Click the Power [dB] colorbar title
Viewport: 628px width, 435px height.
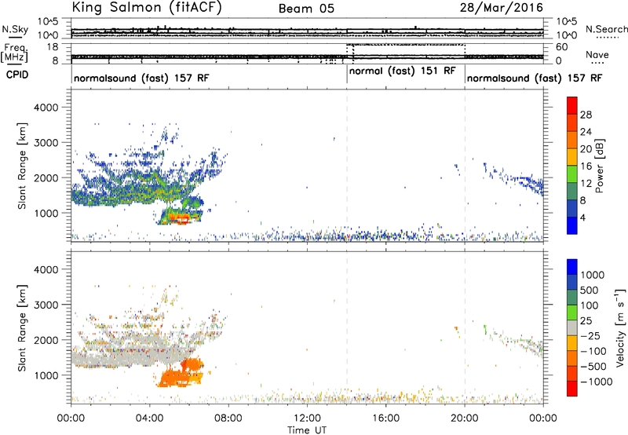599,166
